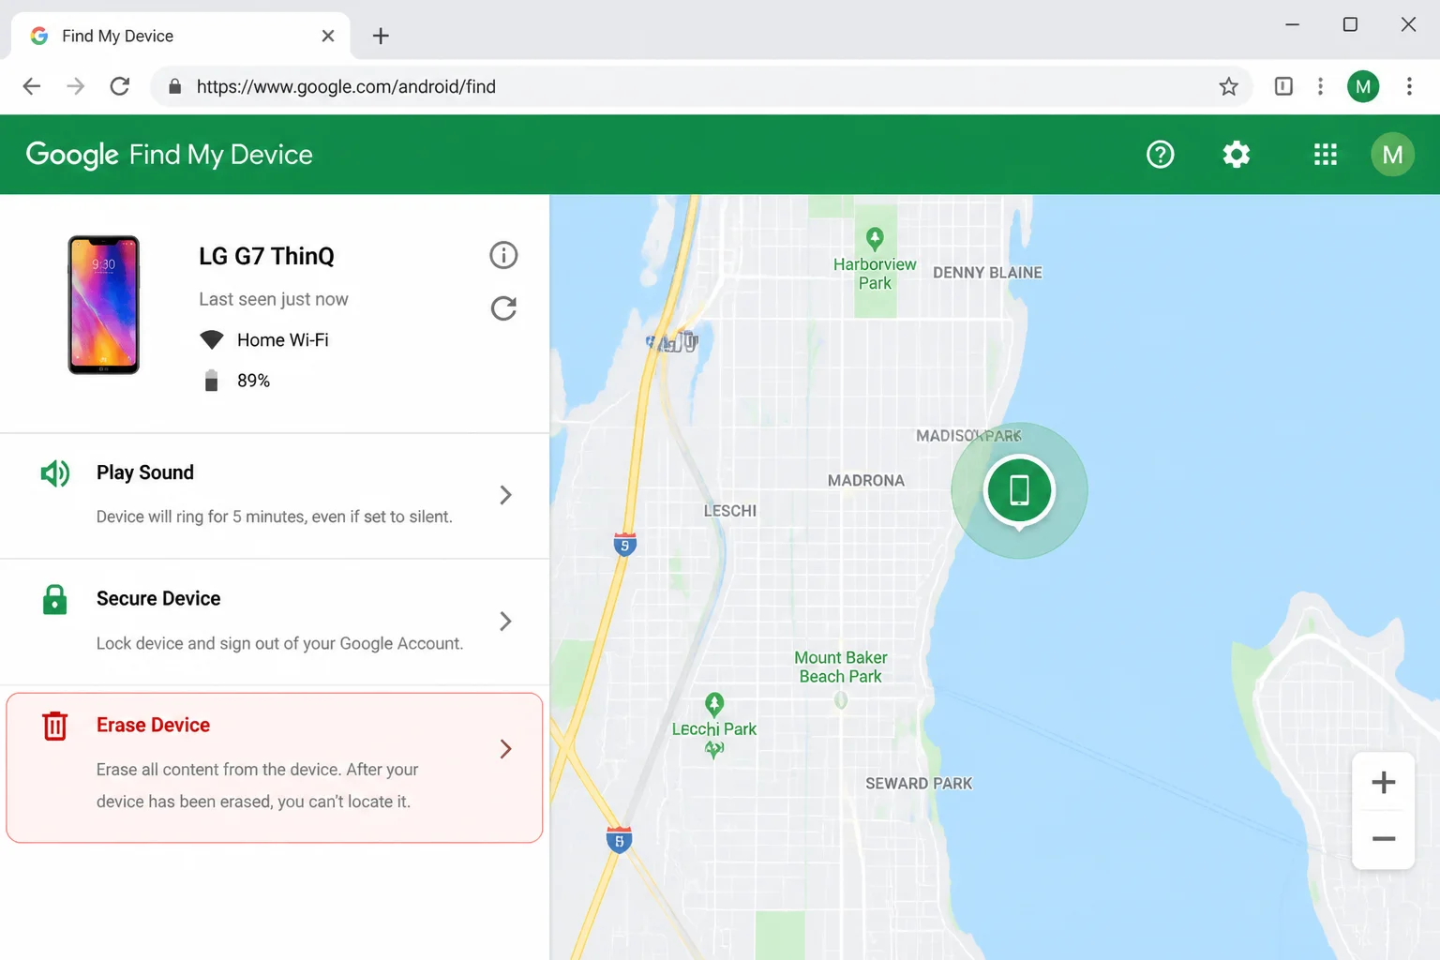This screenshot has width=1440, height=960.
Task: Click the Google Find My Device logo
Action: pyautogui.click(x=169, y=155)
